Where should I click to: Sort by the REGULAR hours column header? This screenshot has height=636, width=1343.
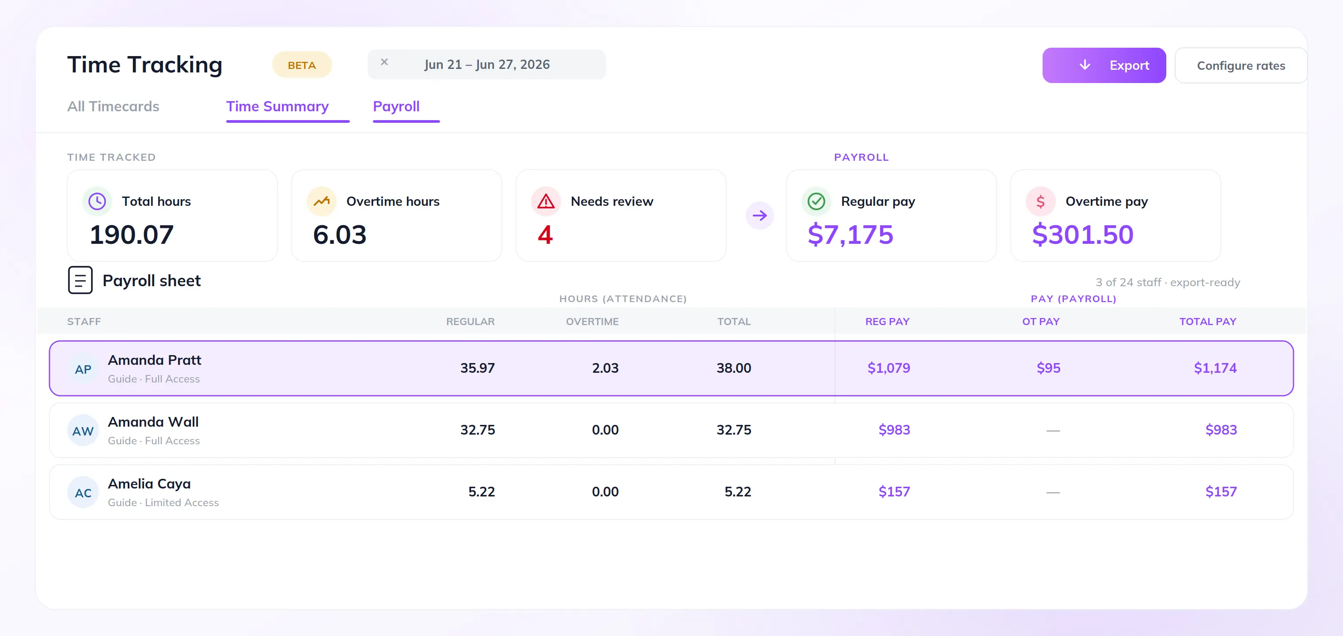click(x=470, y=322)
